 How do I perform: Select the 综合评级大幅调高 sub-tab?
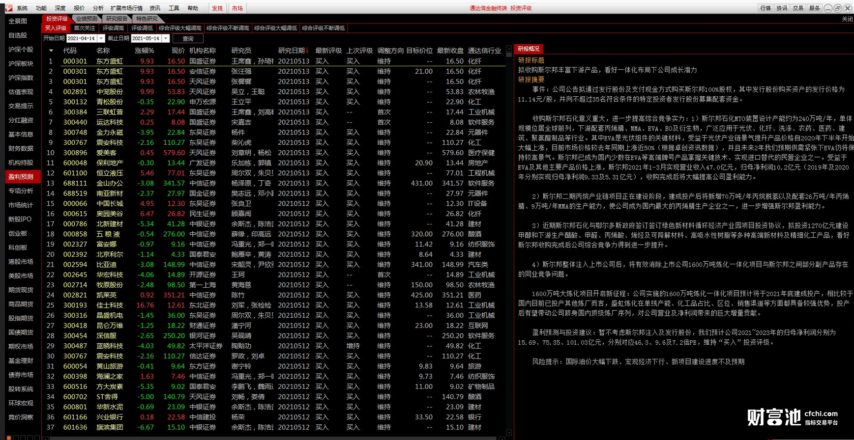click(x=180, y=28)
